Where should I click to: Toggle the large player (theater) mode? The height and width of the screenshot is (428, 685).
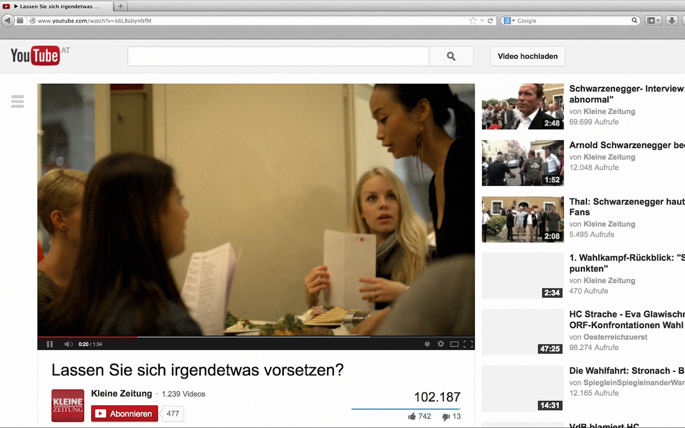454,344
